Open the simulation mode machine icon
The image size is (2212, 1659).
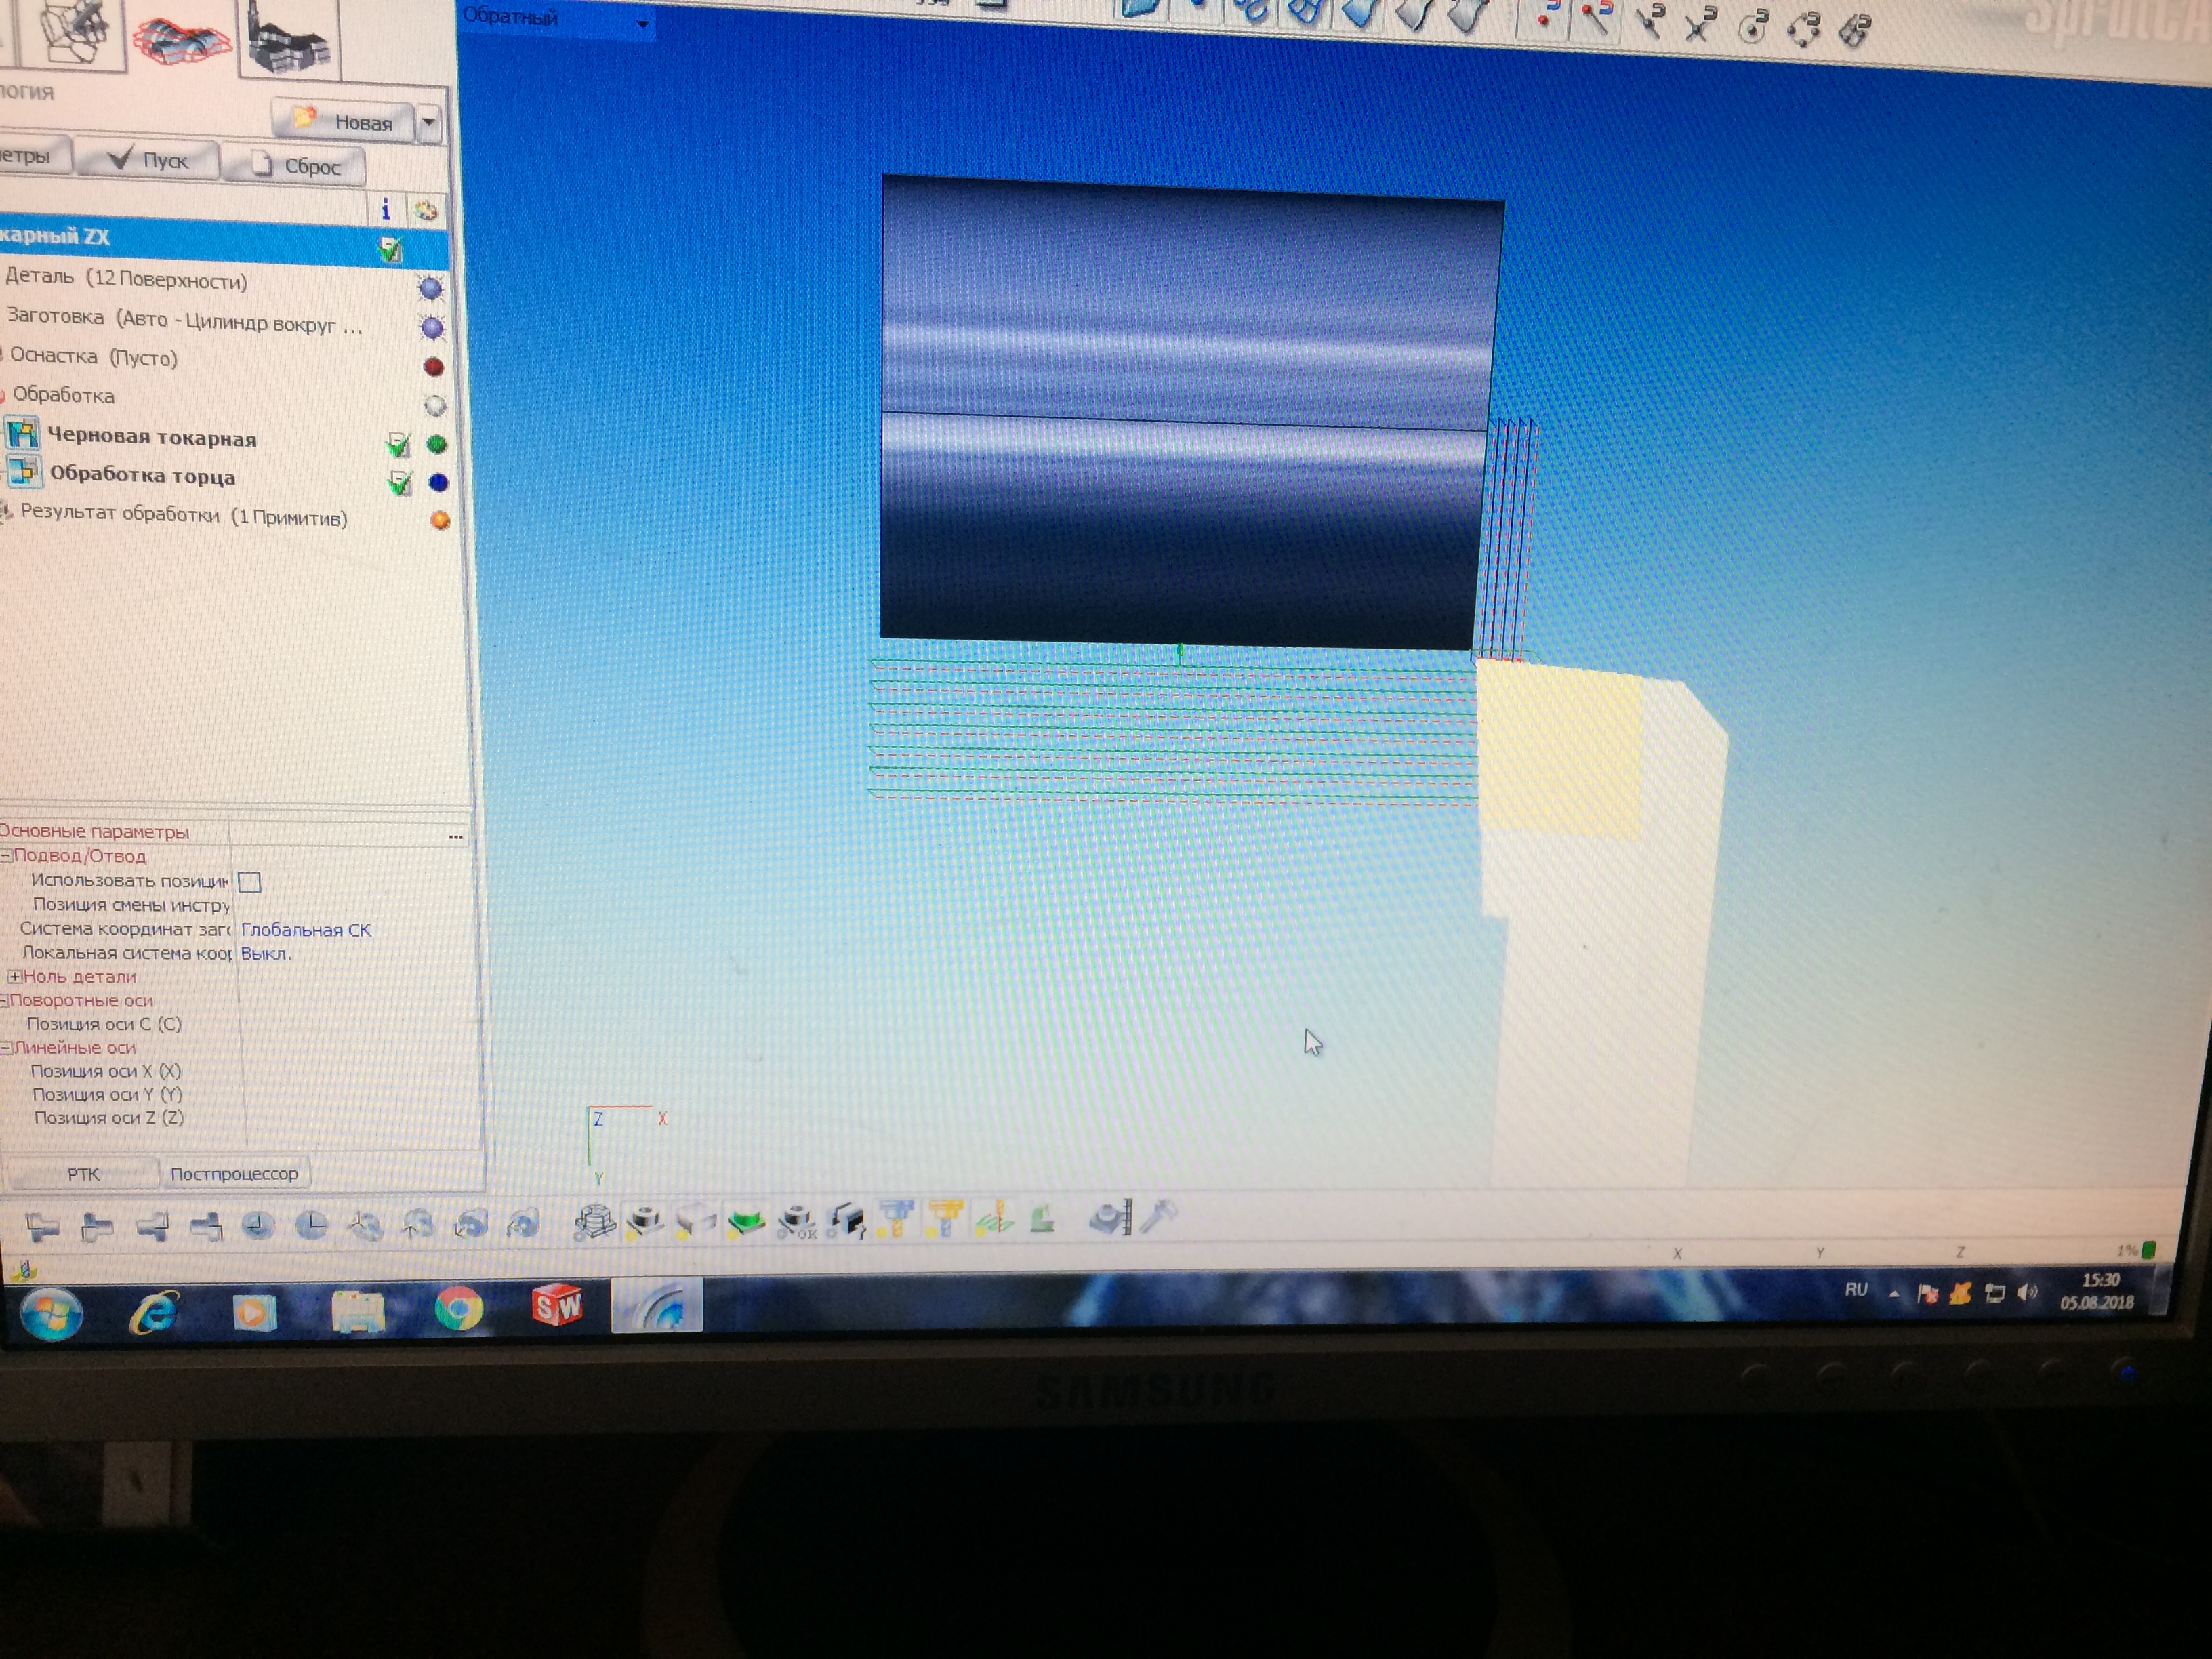tap(289, 42)
